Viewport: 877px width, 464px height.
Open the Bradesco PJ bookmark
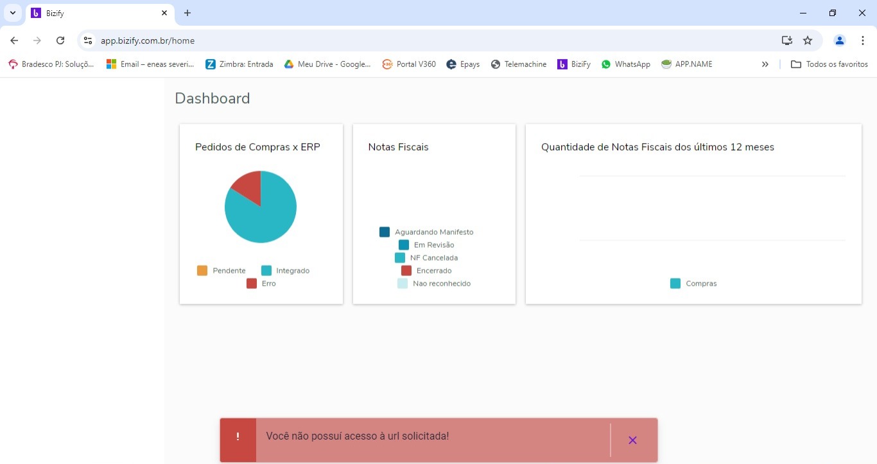pyautogui.click(x=51, y=64)
